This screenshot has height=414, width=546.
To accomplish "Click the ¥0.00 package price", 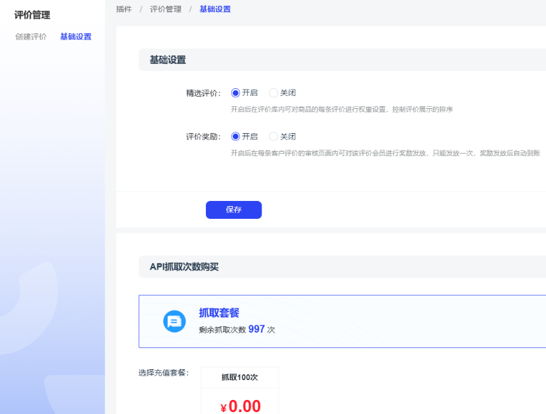I will click(x=240, y=406).
